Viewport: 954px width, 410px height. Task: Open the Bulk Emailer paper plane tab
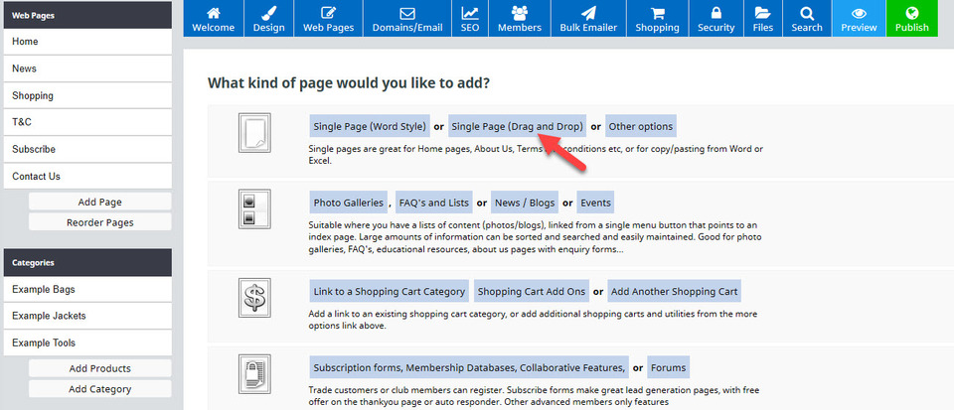coord(588,18)
